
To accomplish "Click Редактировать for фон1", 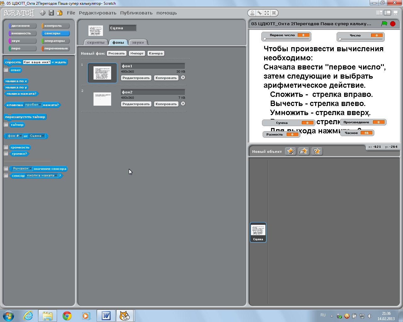I will [136, 78].
